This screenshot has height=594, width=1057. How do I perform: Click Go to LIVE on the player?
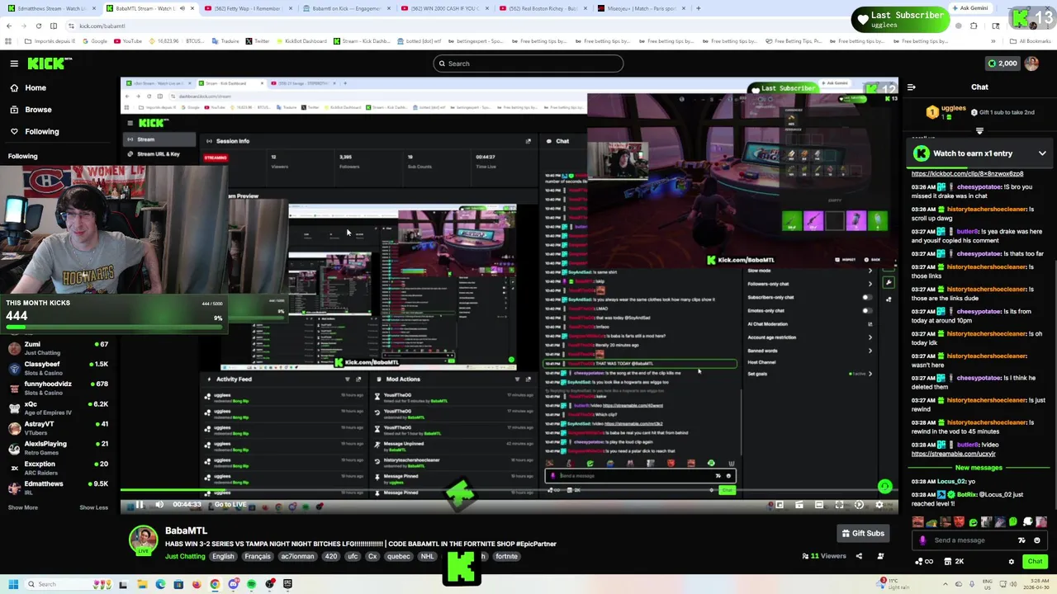click(230, 505)
